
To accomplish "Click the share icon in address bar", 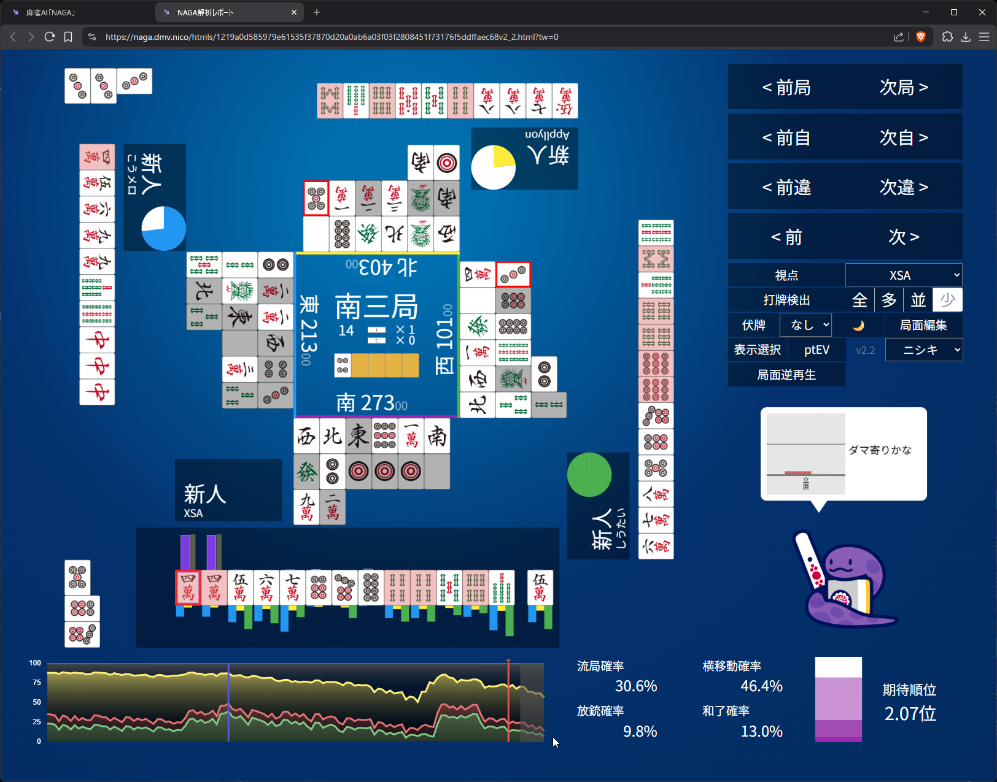I will 899,37.
